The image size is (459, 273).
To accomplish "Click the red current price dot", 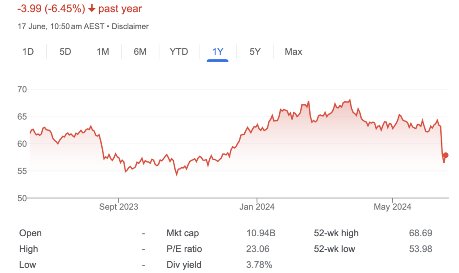I will [446, 155].
